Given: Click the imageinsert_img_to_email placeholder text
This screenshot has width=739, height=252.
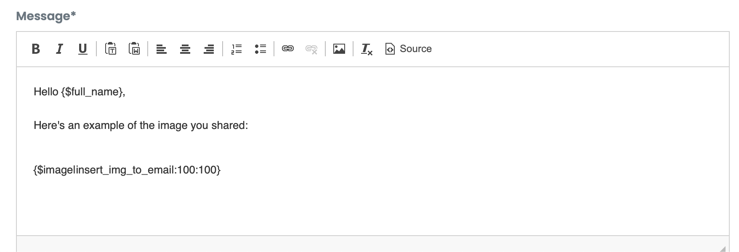Looking at the screenshot, I should (x=127, y=170).
